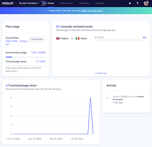Click the page views value 4 / 5,000

pos(41,61)
